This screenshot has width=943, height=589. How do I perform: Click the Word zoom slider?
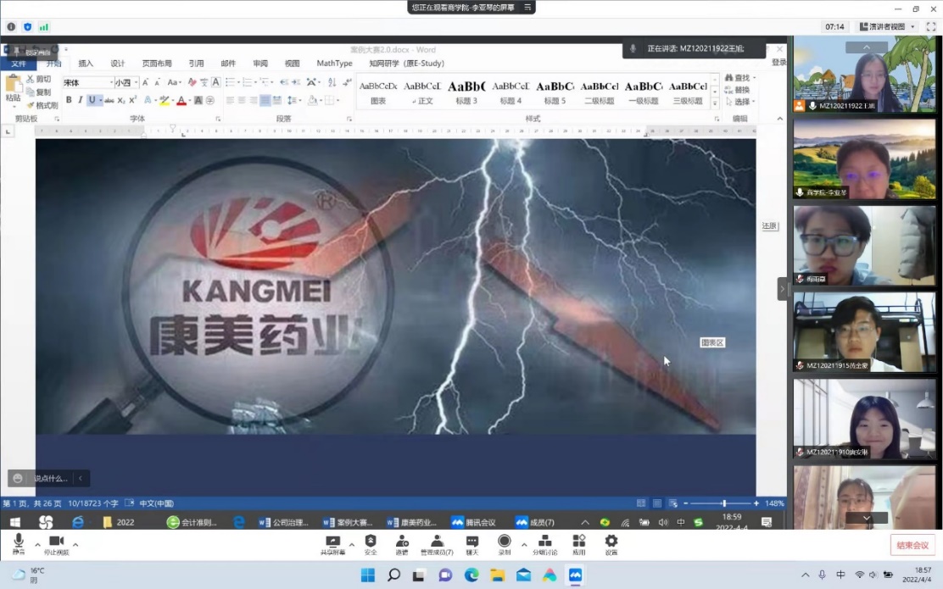[x=723, y=503]
